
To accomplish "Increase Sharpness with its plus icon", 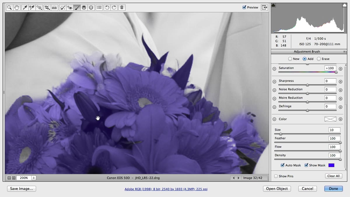I will pos(340,82).
